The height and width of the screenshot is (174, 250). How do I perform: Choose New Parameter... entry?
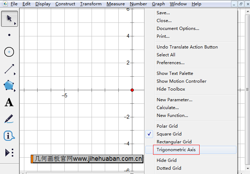pos(191,99)
